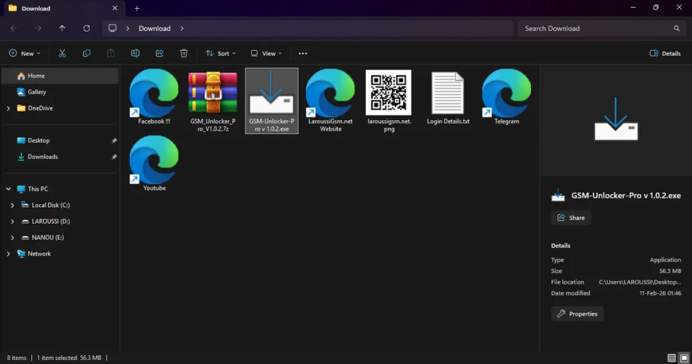Click the Rename icon in toolbar
The image size is (692, 364).
tap(135, 53)
